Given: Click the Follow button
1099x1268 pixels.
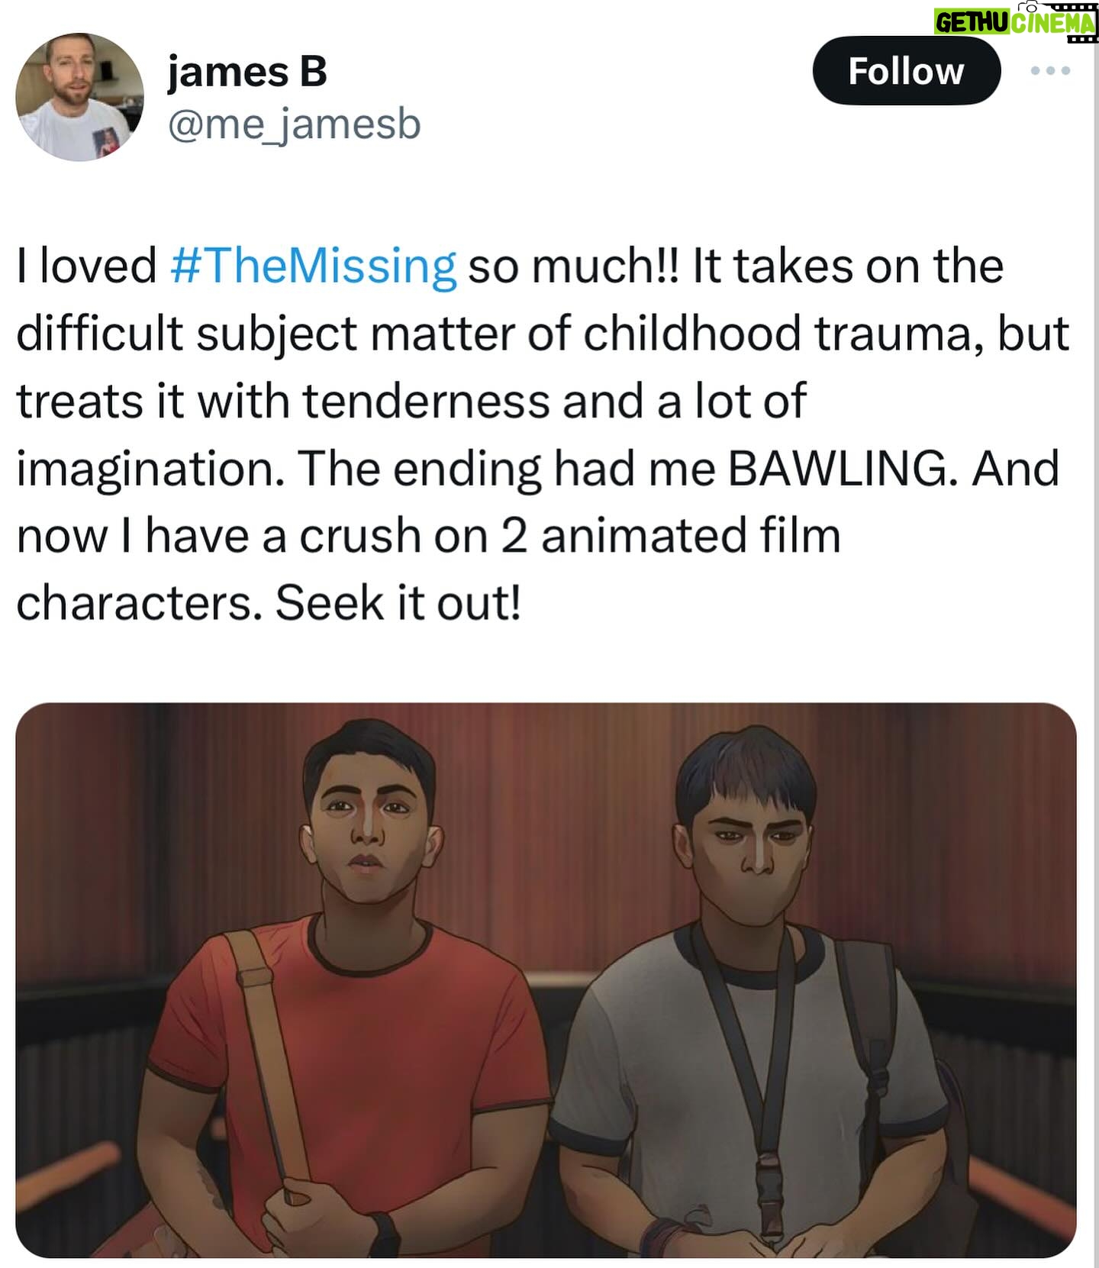Looking at the screenshot, I should pos(906,71).
